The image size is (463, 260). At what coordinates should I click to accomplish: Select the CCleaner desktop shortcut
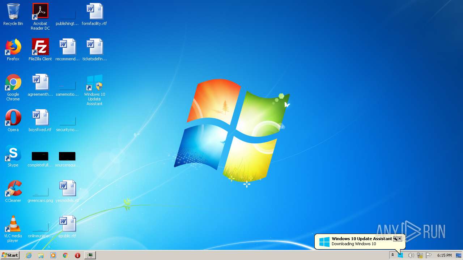tap(13, 191)
